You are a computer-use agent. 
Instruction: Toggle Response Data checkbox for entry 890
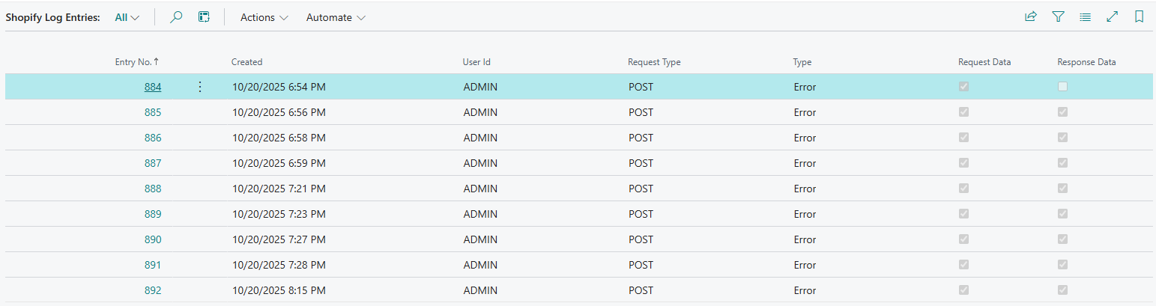[x=1062, y=239]
